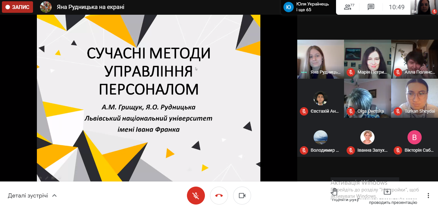The height and width of the screenshot is (209, 438).
Task: Select Olga Ovetska's video tile
Action: (367, 98)
